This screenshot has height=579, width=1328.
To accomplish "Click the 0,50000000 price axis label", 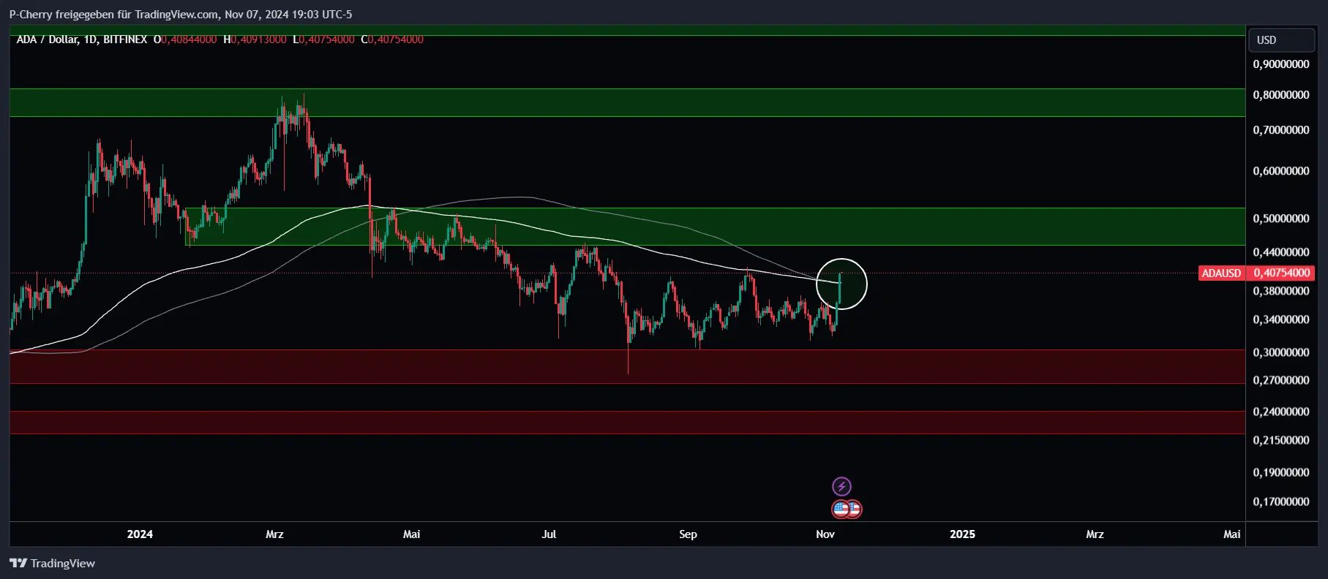I will 1281,219.
